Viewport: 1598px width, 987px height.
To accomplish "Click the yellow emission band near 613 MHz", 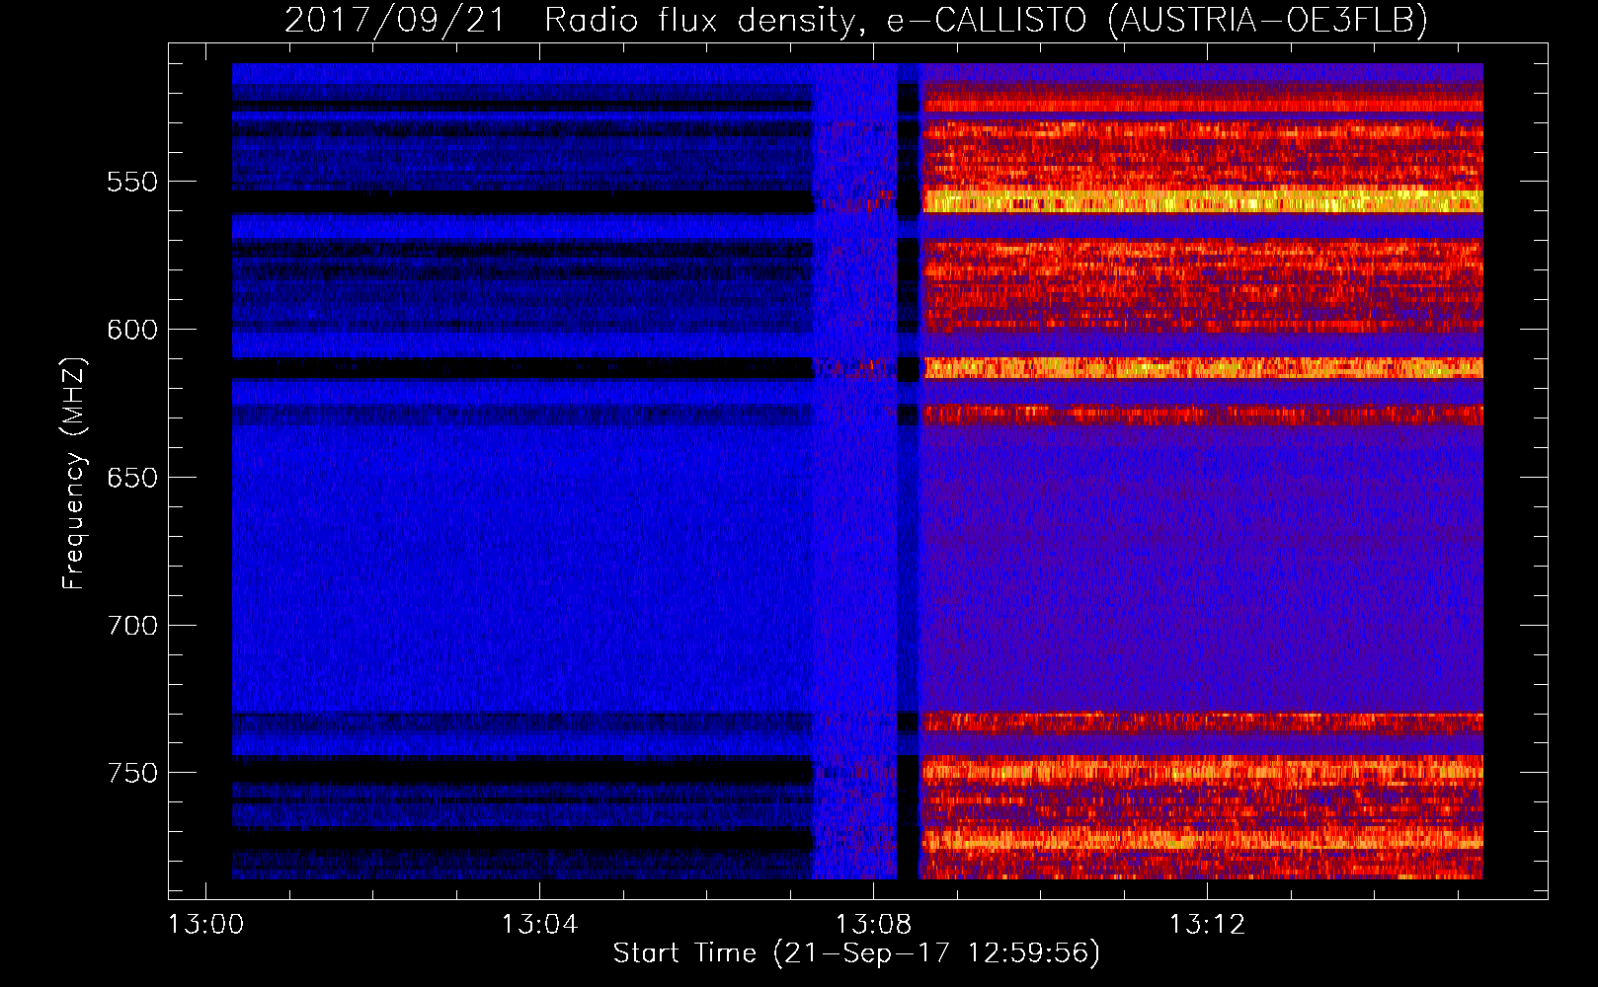I will 1202,368.
